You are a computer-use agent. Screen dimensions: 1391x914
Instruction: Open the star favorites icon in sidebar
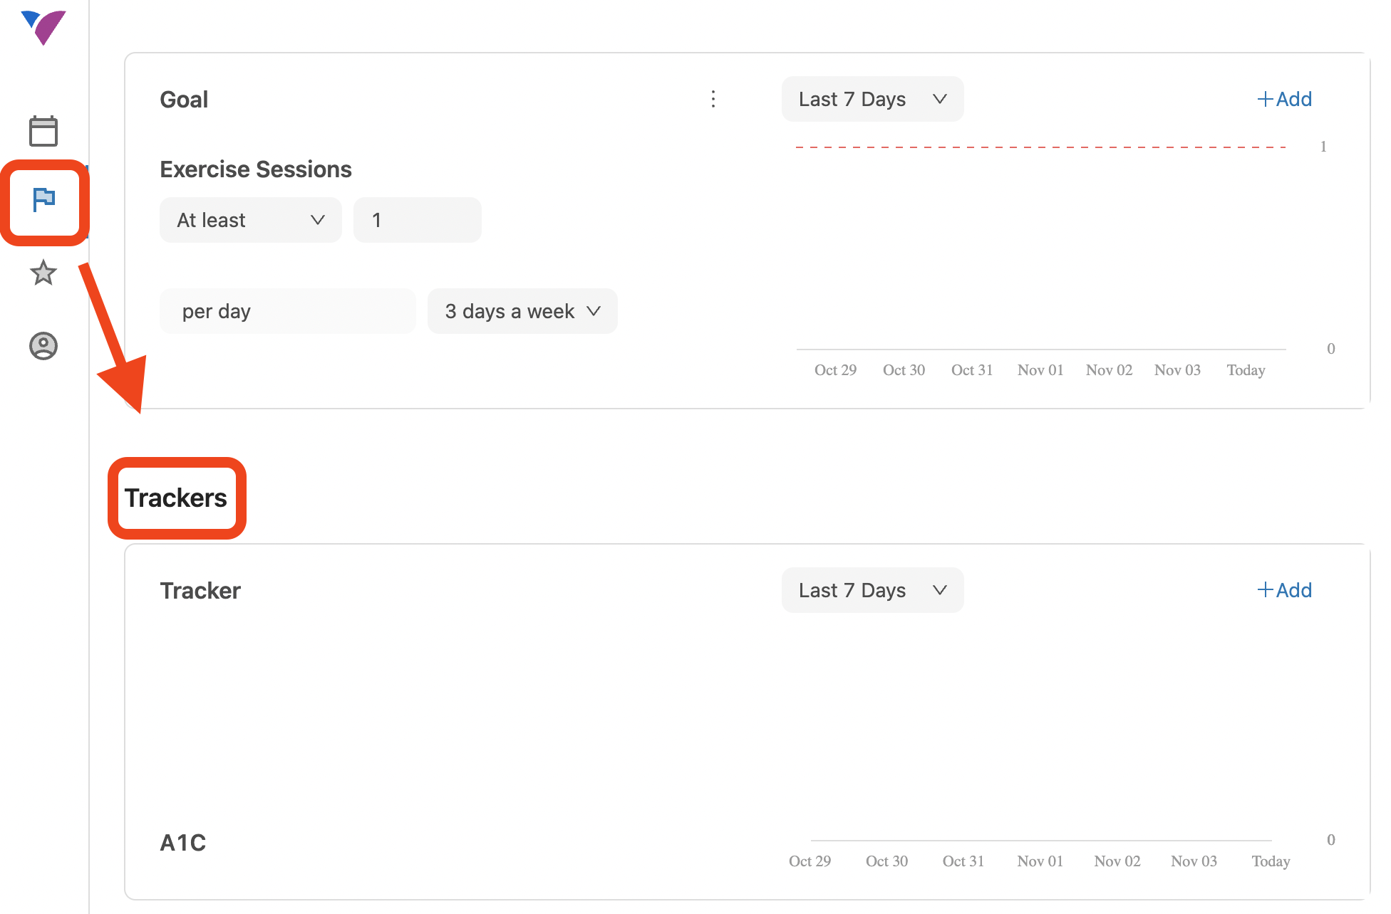point(43,273)
